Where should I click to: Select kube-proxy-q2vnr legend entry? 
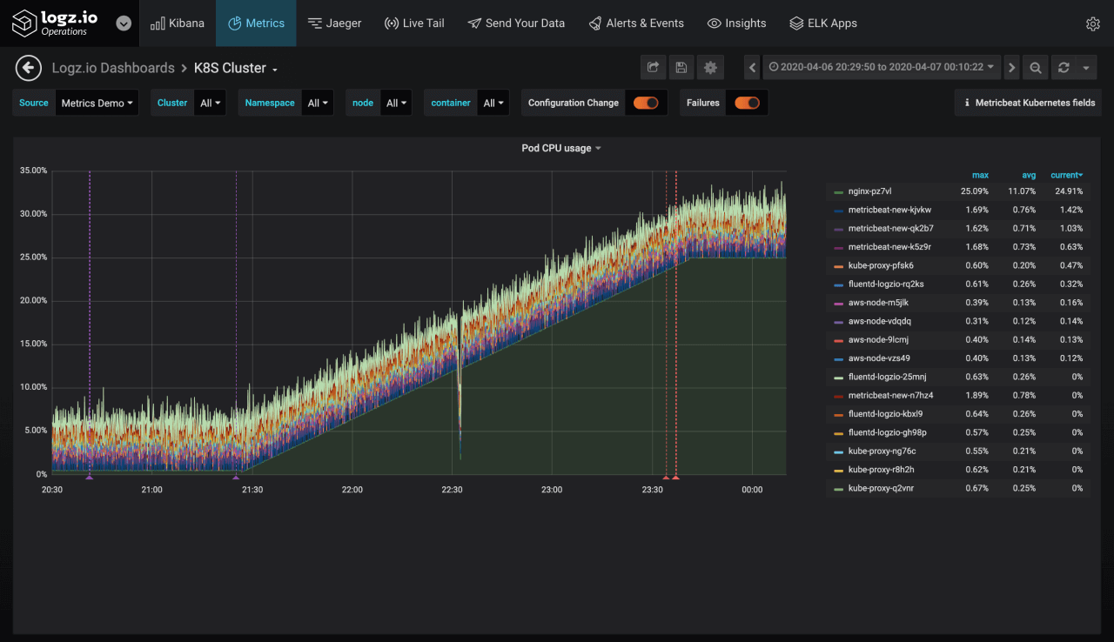(881, 488)
